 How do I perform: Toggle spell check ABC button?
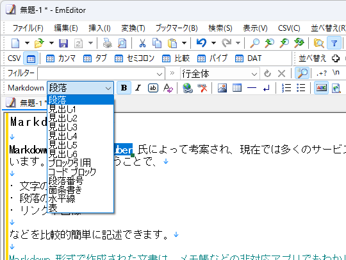321,88
